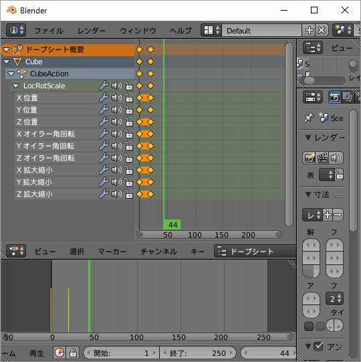
Task: Toggle modifiers wrench on Y 位置 channel
Action: (104, 110)
